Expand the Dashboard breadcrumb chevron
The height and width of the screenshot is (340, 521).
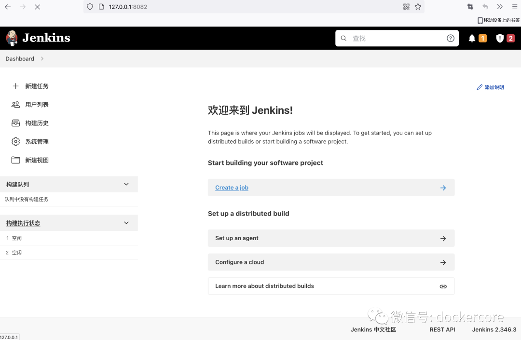tap(42, 58)
